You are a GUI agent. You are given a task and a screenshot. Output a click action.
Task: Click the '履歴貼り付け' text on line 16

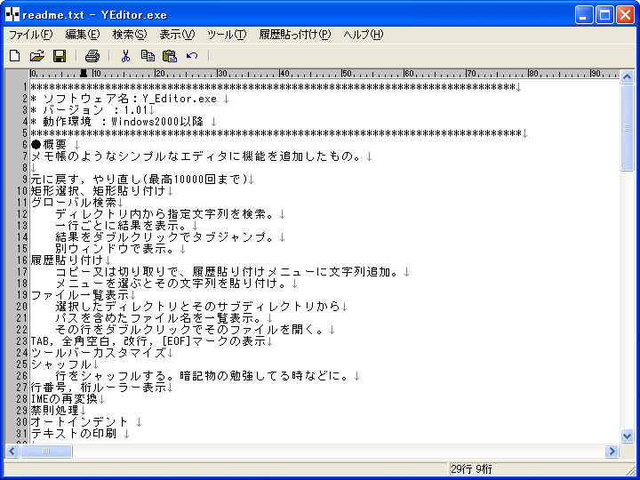pos(68,260)
